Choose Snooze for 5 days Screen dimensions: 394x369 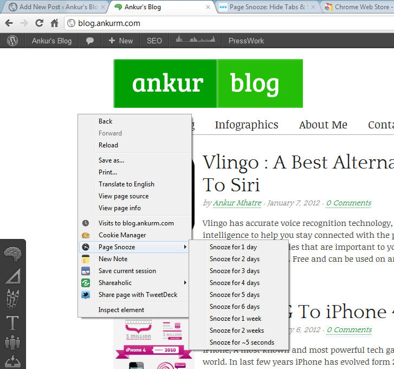(238, 295)
